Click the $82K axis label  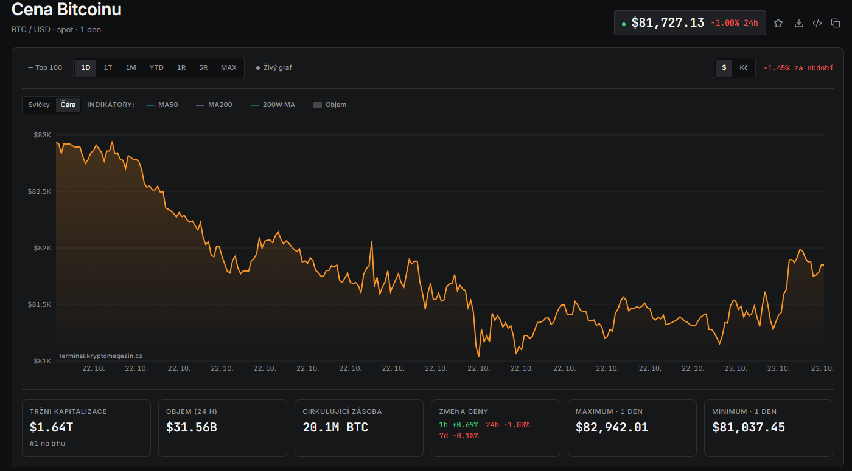coord(43,248)
